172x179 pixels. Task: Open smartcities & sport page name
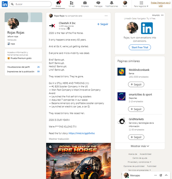[x=140, y=95]
